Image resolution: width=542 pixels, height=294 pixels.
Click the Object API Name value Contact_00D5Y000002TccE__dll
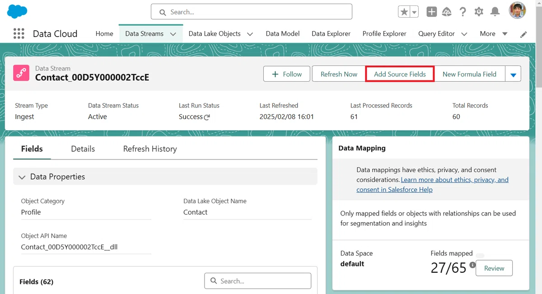pyautogui.click(x=70, y=247)
